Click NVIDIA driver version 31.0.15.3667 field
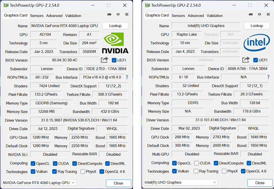The width and height of the screenshot is (274, 189). tap(79, 120)
